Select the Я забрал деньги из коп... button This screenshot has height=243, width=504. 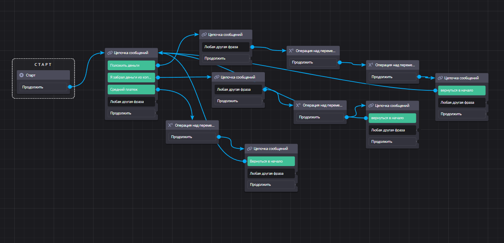coord(131,77)
